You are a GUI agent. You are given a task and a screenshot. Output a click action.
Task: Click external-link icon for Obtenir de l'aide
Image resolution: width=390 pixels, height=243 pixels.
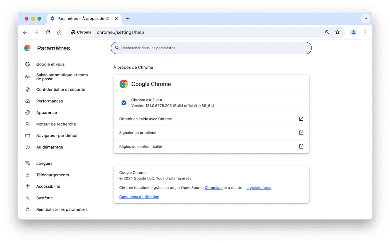coord(301,119)
